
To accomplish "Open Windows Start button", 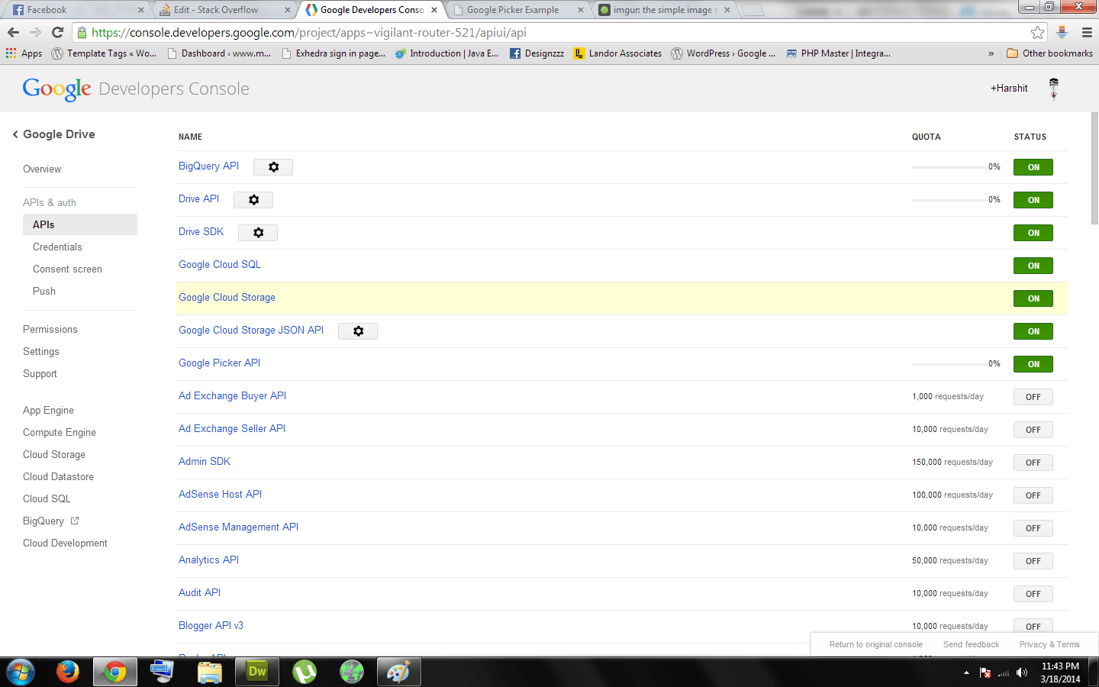I will pyautogui.click(x=21, y=672).
